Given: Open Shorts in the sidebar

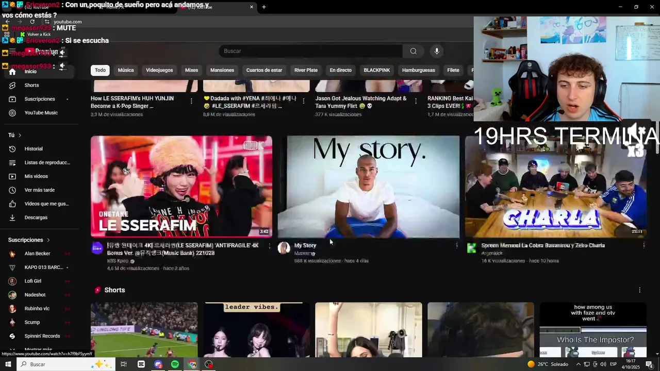Looking at the screenshot, I should [40, 85].
